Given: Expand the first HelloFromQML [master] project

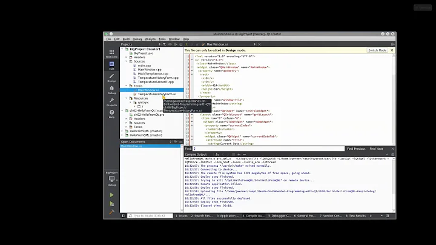Looking at the screenshot, I should [x=122, y=131].
